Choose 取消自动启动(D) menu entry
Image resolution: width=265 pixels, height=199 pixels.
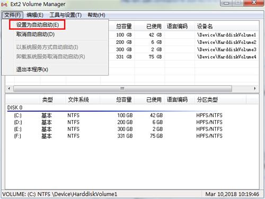[36, 34]
